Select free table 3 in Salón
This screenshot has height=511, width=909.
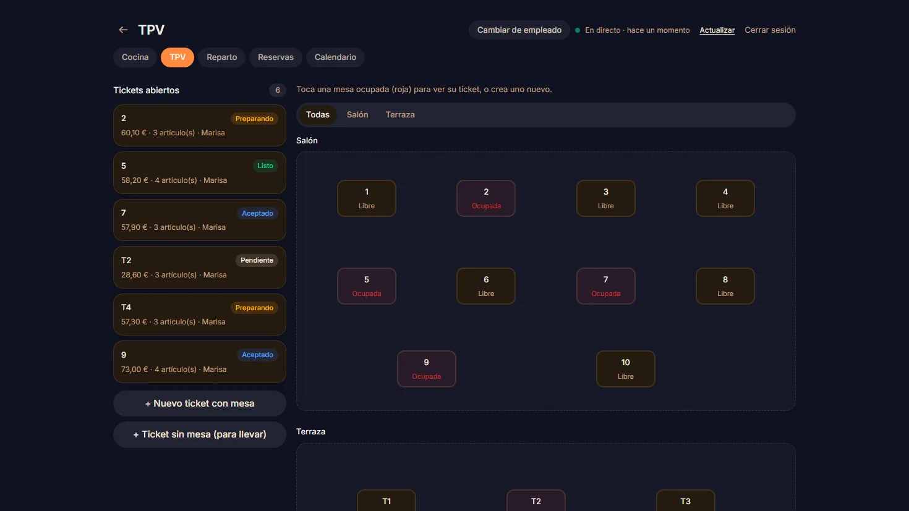coord(606,198)
